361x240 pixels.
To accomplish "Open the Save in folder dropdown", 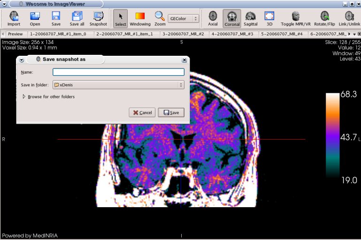I will pos(118,85).
